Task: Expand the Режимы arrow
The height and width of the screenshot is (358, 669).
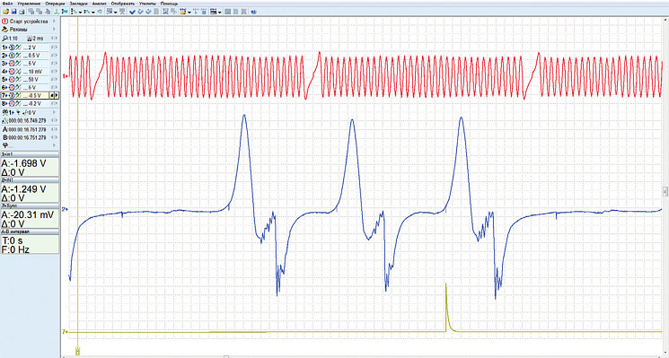Action: click(x=54, y=30)
